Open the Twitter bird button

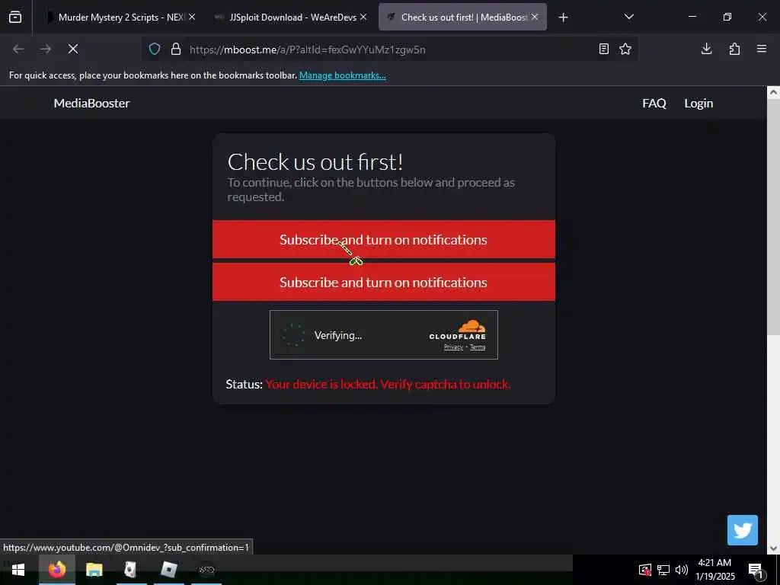point(742,530)
